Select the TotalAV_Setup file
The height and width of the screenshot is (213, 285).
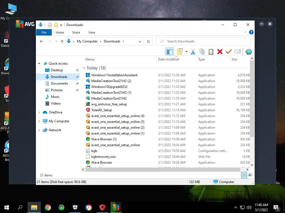pos(101,110)
